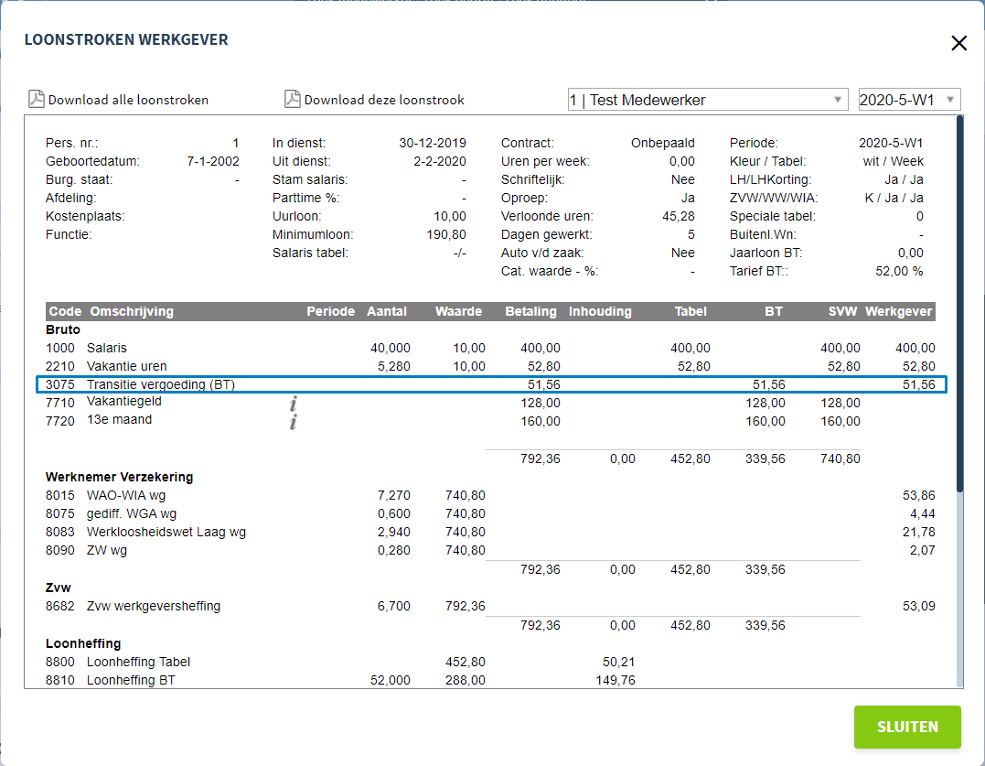
Task: Click the green Sluiten button
Action: 907,727
